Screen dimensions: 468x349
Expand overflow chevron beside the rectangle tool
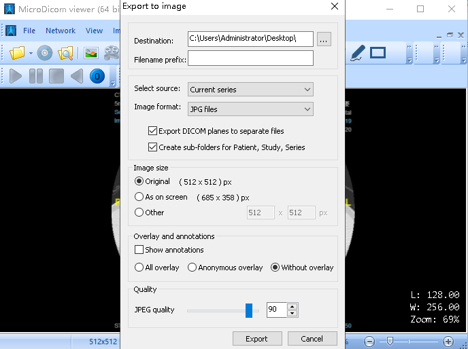point(409,54)
